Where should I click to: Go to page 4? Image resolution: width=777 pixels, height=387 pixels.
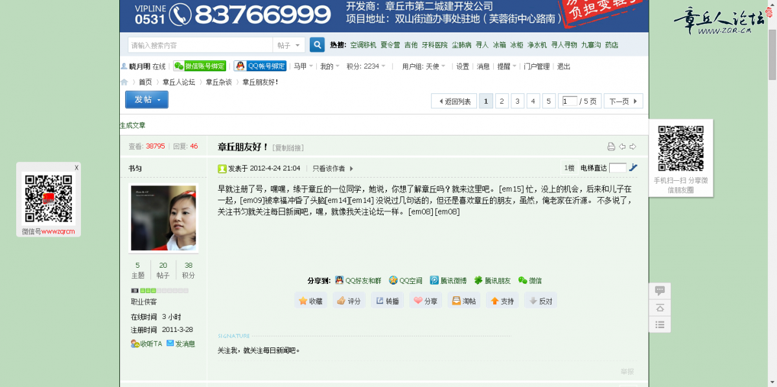tap(533, 101)
